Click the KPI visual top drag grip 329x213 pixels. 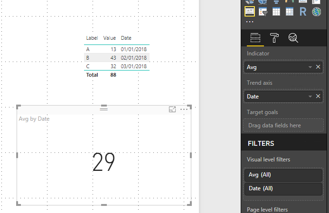pos(103,109)
